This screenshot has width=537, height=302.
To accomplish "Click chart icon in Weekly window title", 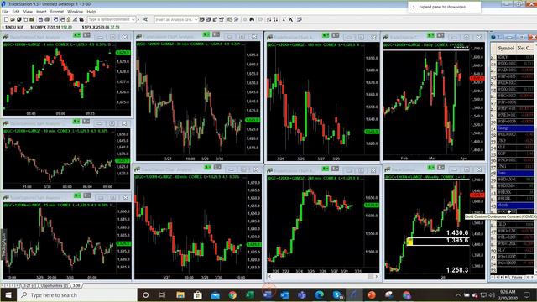I will (x=388, y=169).
